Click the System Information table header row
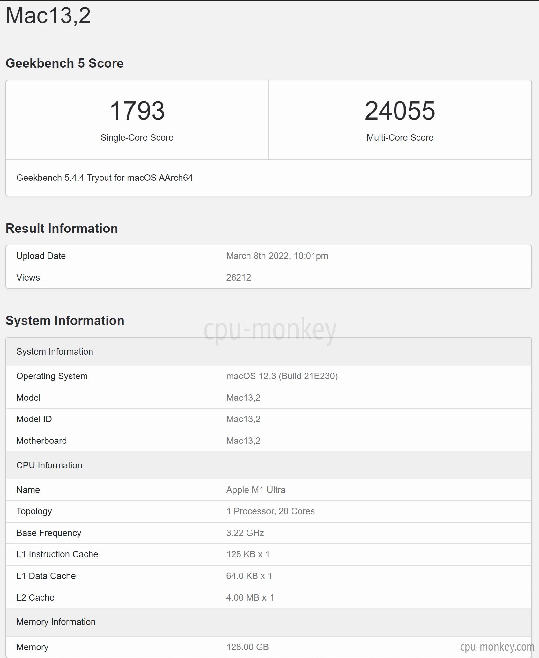 coord(269,351)
